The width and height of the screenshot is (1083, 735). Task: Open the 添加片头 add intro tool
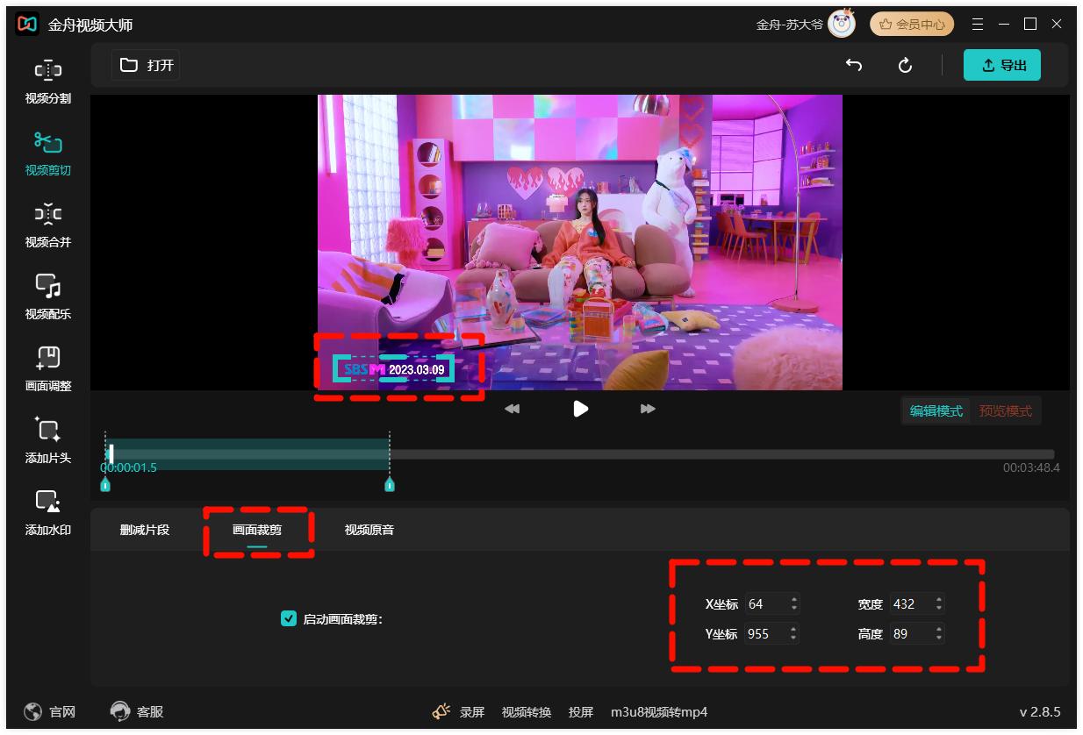tap(48, 440)
